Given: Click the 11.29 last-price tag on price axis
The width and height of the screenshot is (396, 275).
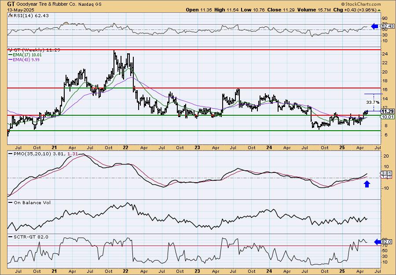Looking at the screenshot, I should click(x=388, y=111).
